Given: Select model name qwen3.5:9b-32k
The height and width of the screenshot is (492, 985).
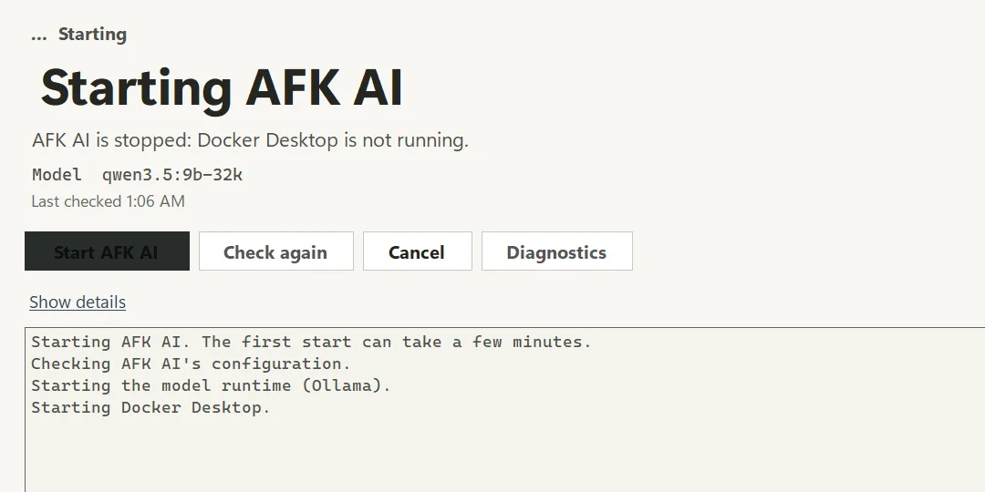Looking at the screenshot, I should coord(172,174).
